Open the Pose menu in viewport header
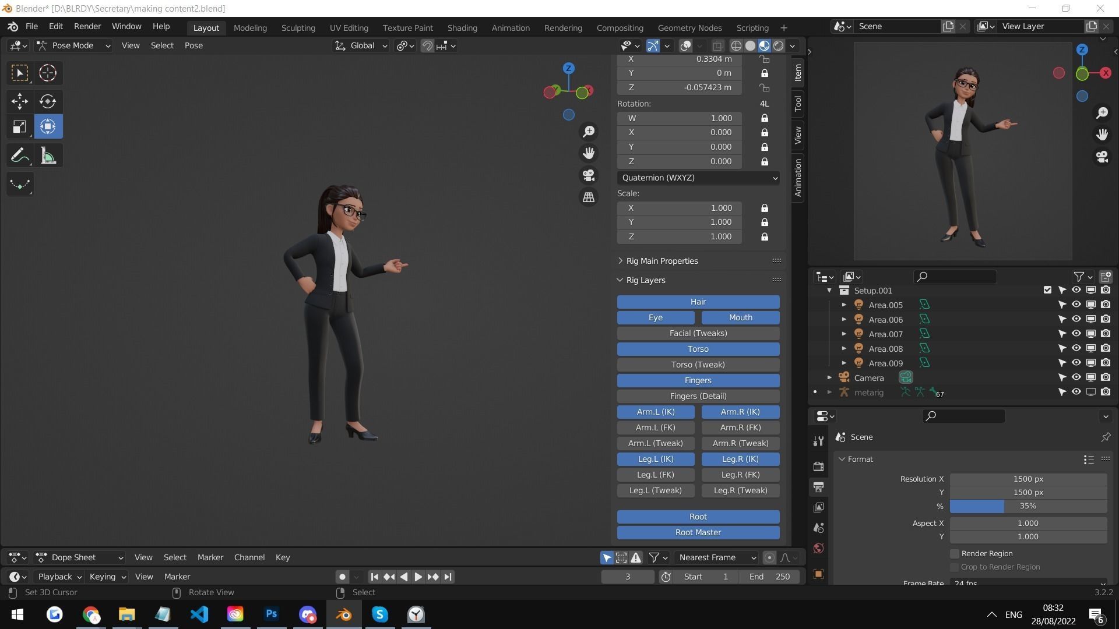Screen dimensions: 1119x629 pos(193,45)
